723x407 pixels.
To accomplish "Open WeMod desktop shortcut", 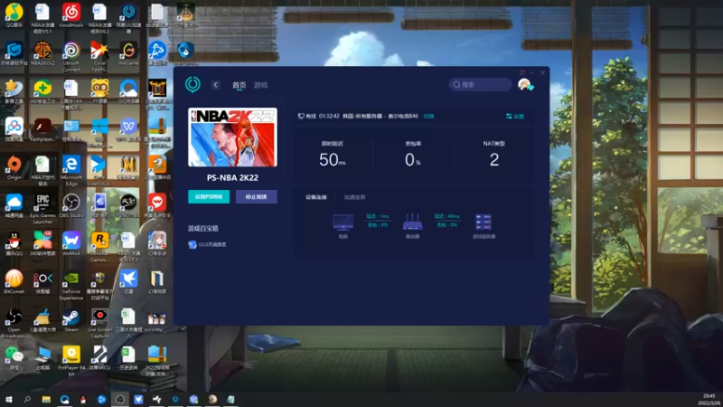I will point(71,243).
